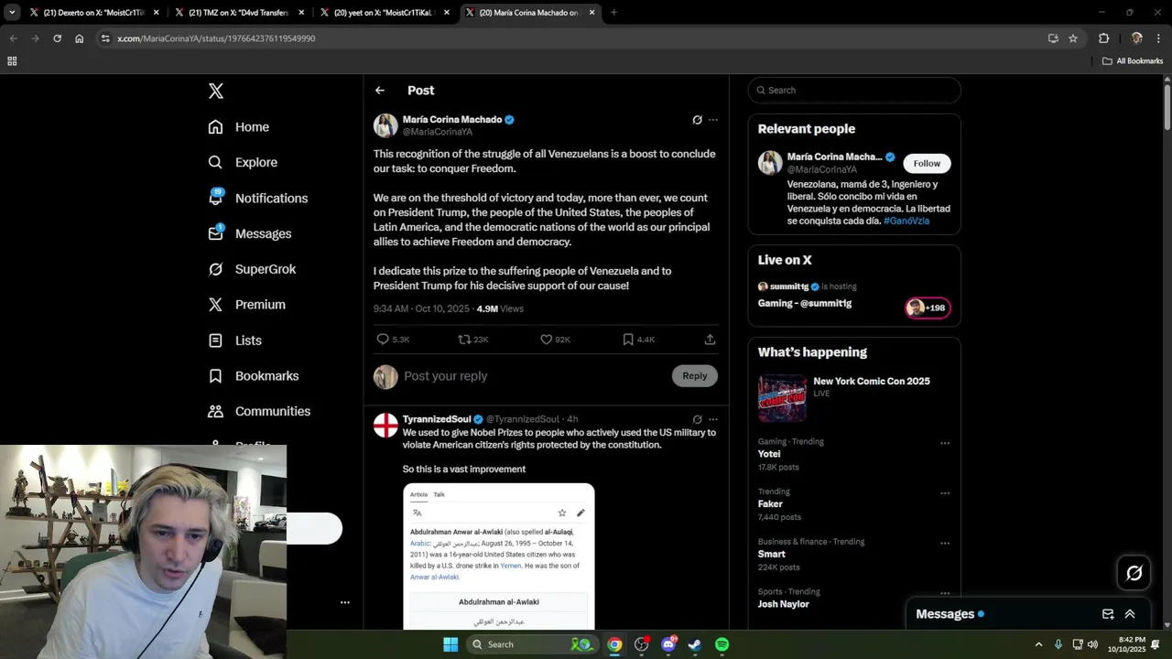Open Notifications bell in sidebar
The width and height of the screenshot is (1172, 659).
pyautogui.click(x=257, y=198)
